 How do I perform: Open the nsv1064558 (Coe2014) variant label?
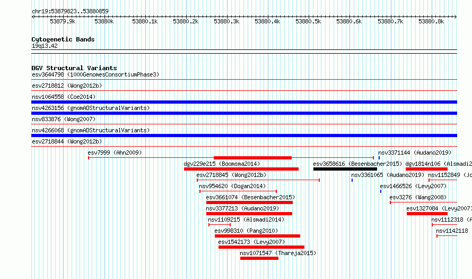(64, 97)
